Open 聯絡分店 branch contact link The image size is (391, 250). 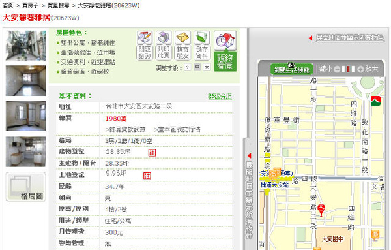[x=220, y=97]
